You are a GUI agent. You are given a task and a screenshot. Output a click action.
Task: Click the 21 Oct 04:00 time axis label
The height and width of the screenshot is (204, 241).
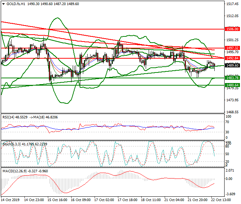pyautogui.click(x=174, y=200)
